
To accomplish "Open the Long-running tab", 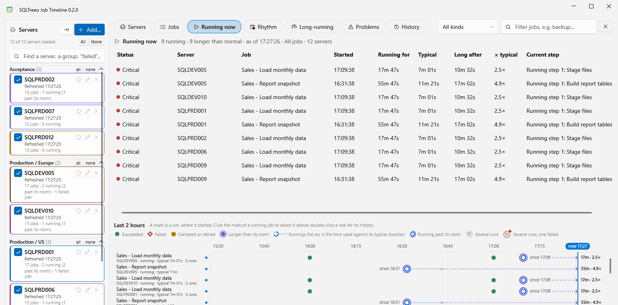I will tap(312, 27).
